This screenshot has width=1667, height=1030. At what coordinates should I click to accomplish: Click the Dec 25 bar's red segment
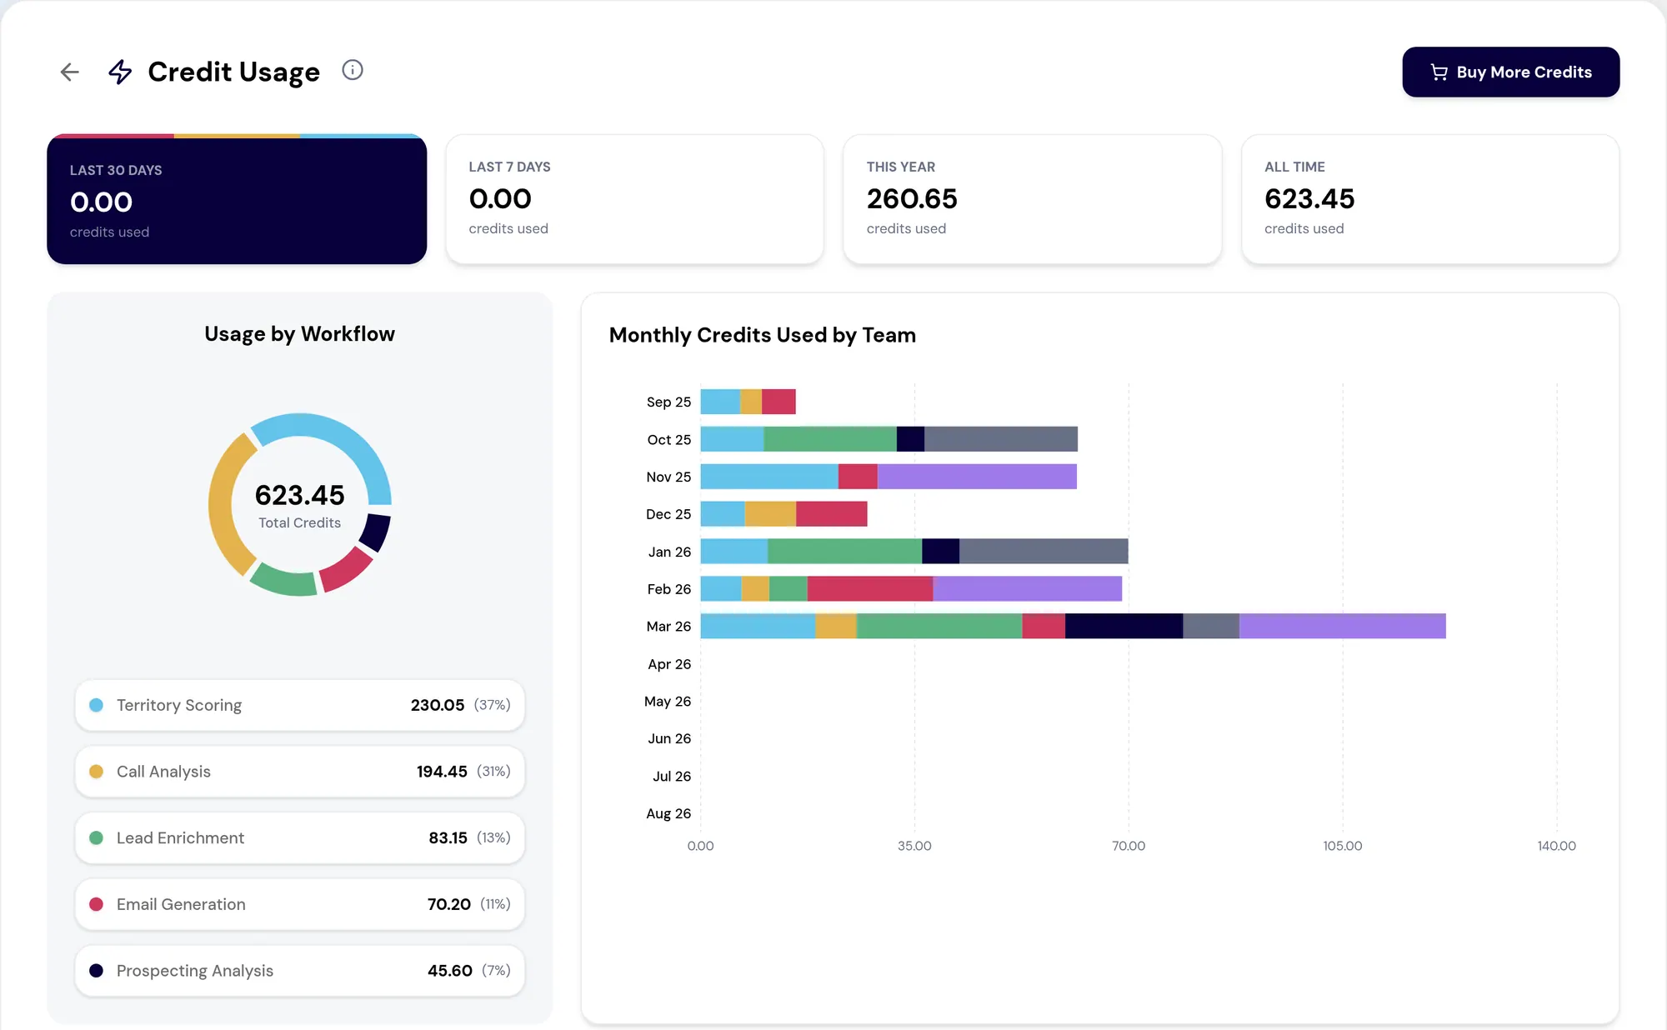(832, 514)
